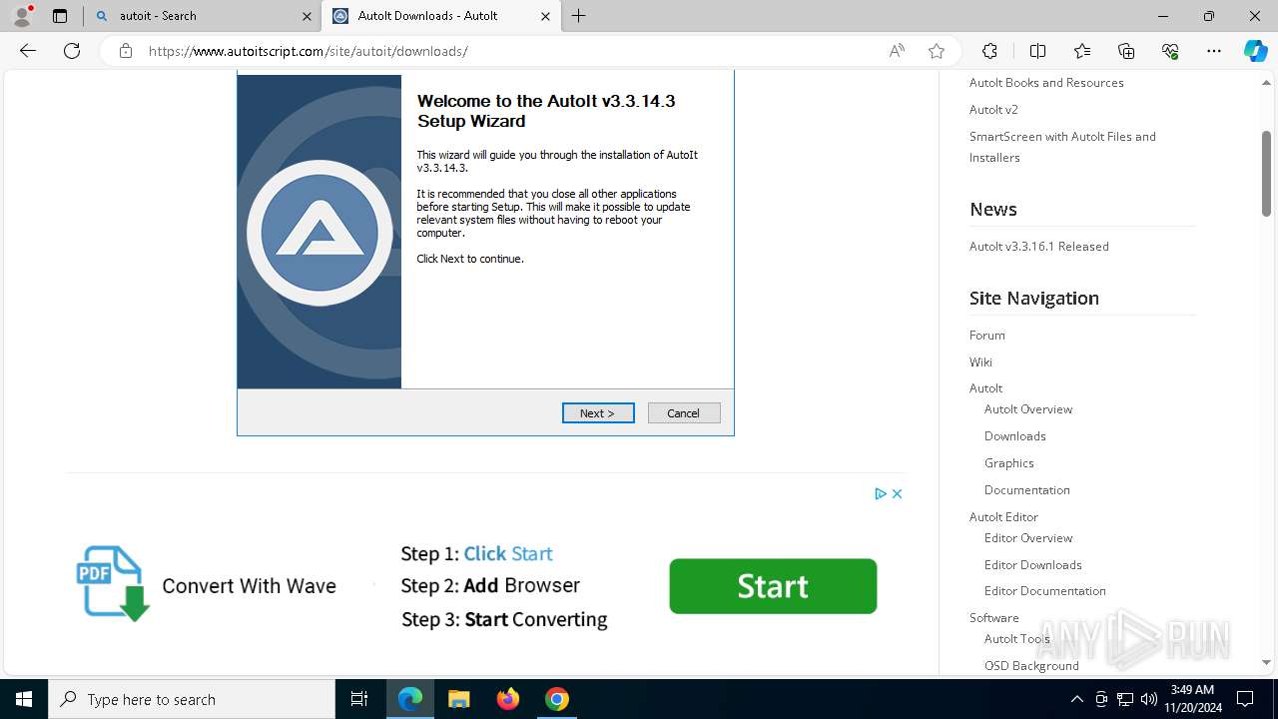1278x719 pixels.
Task: Open the notification center icon
Action: (1246, 699)
